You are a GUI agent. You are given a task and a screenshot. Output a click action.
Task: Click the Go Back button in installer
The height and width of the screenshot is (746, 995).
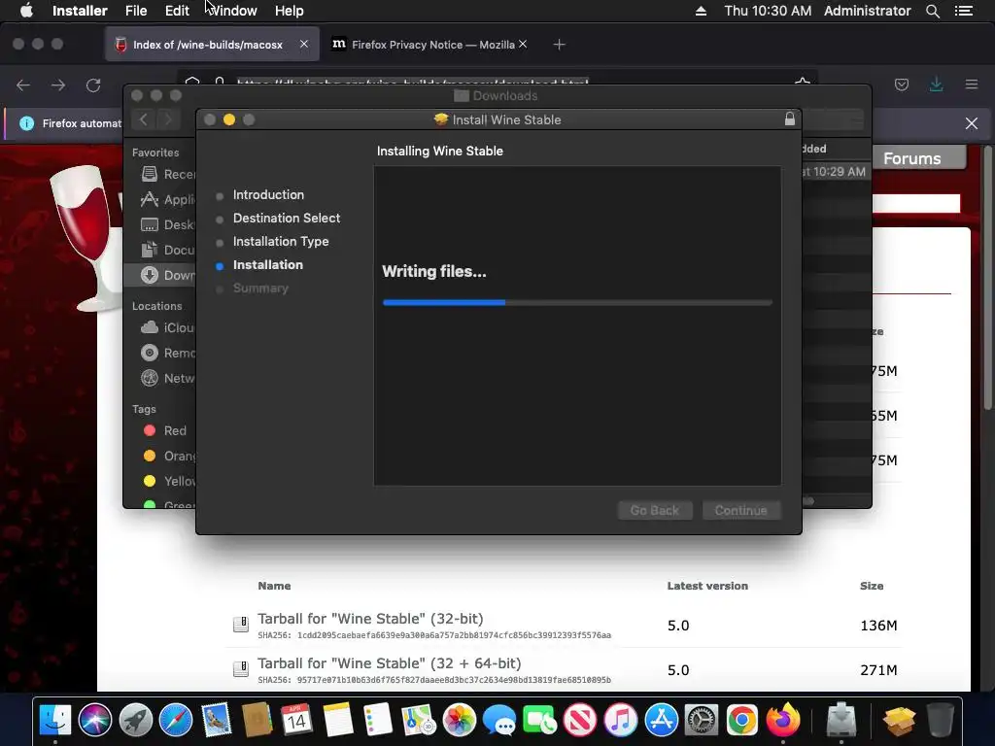tap(655, 511)
